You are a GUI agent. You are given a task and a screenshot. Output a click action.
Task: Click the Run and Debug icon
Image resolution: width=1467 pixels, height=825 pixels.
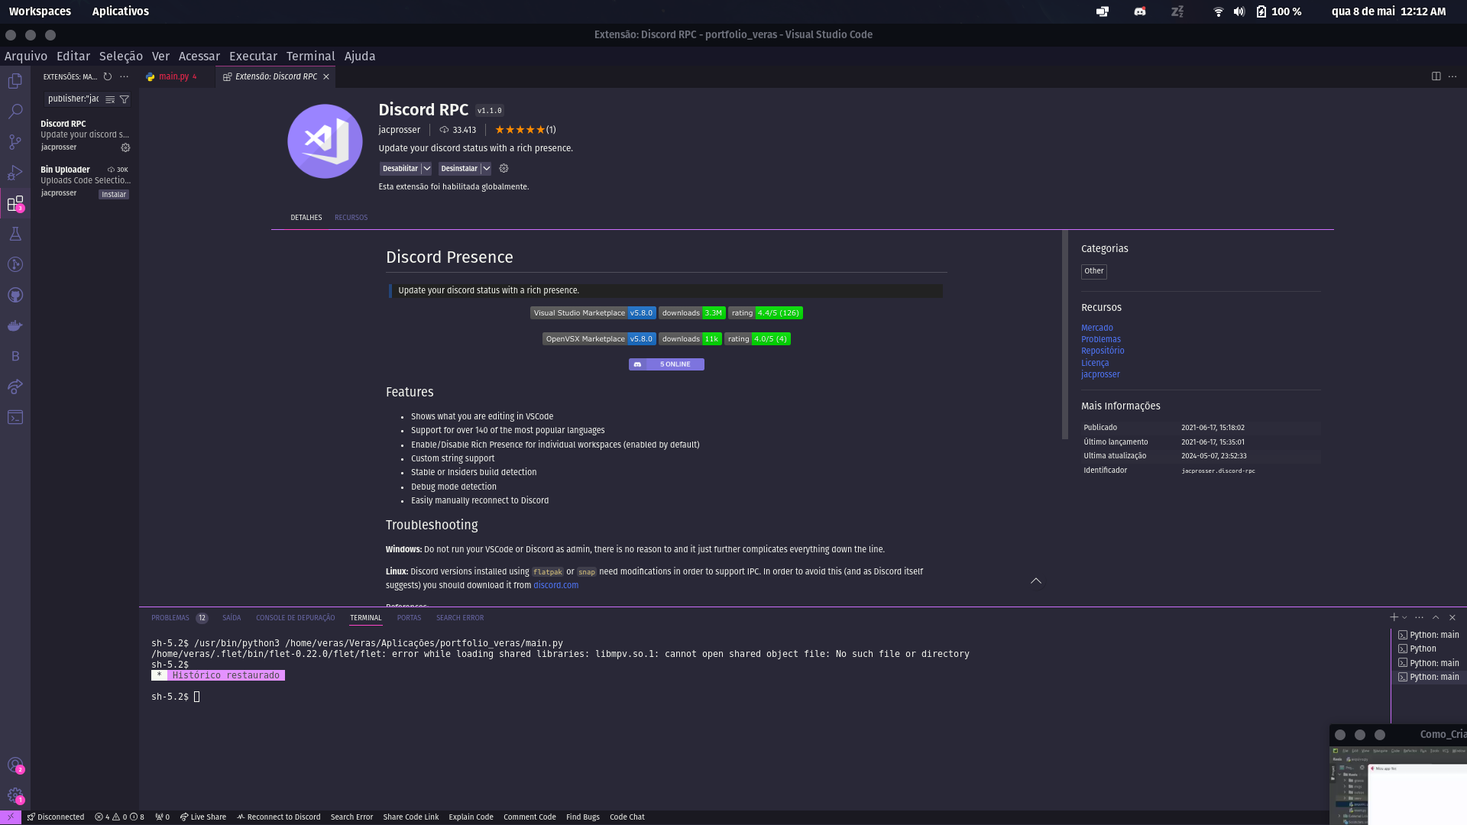click(14, 171)
